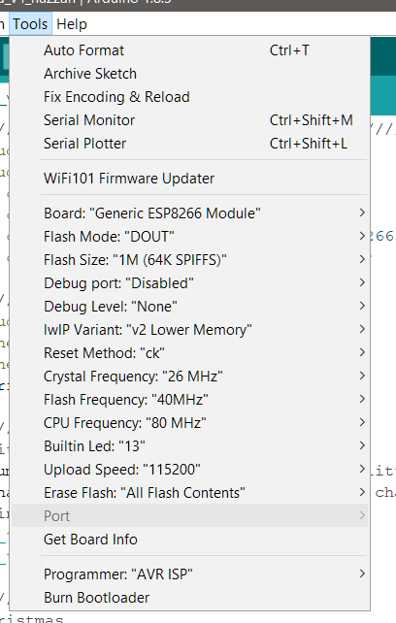Expand lwIP Variant submenu

click(x=189, y=330)
